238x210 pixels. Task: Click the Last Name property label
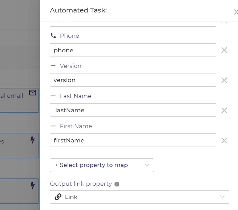[x=76, y=96]
